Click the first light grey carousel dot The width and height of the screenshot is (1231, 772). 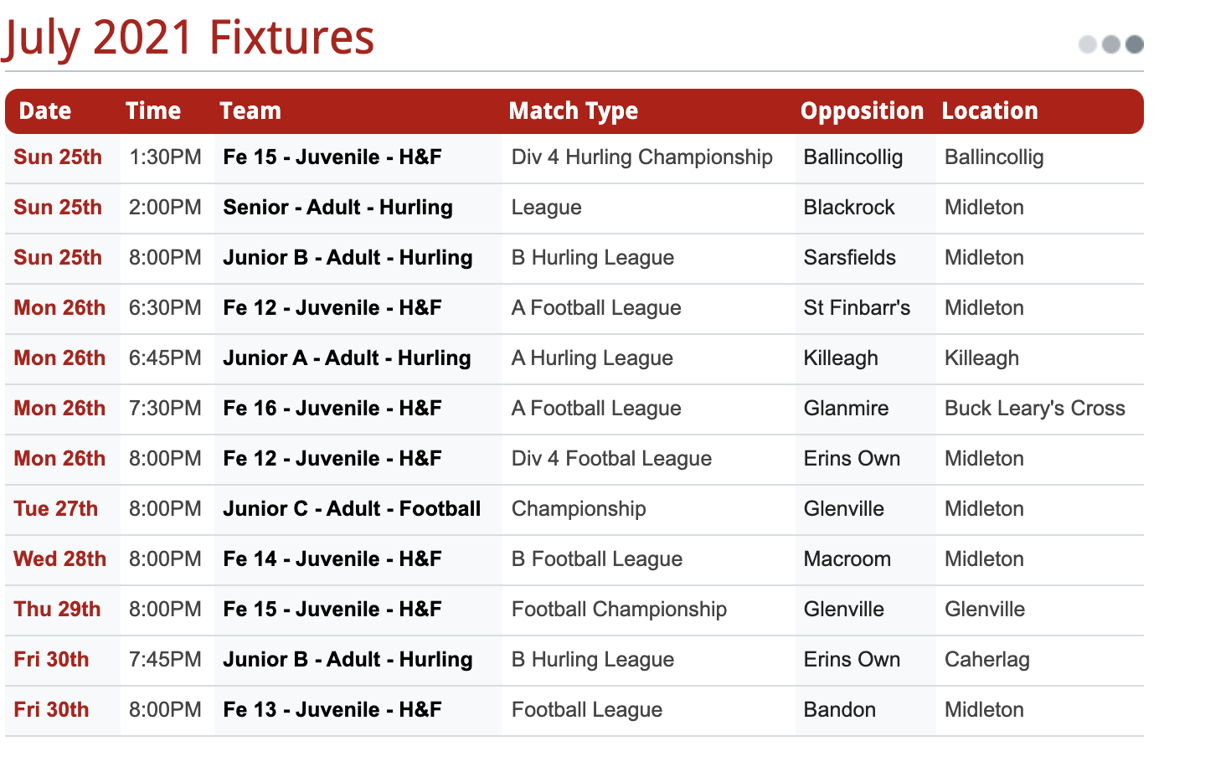(x=1088, y=44)
